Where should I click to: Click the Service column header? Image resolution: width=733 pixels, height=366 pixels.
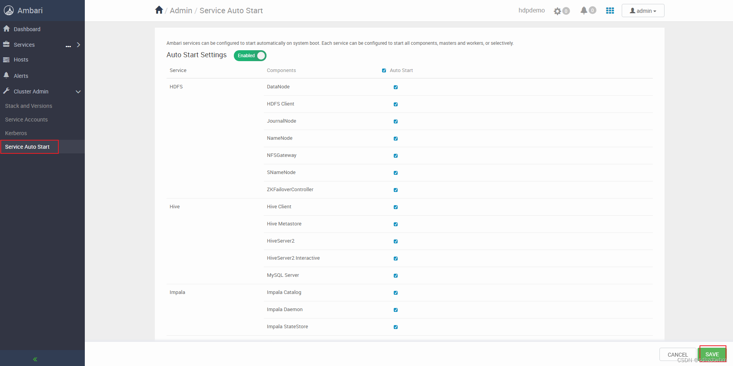click(x=178, y=70)
